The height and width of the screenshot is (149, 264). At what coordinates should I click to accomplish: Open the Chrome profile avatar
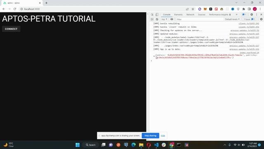click(255, 9)
